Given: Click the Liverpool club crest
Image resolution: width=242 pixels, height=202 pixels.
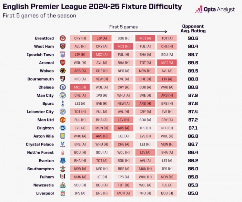Looking at the screenshot, I should [x=63, y=193].
